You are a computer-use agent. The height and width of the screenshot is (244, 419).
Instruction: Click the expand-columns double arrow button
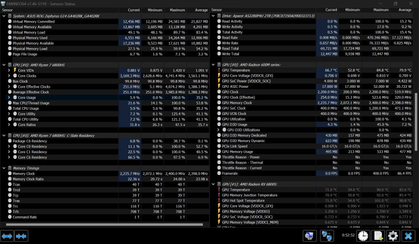point(7,236)
